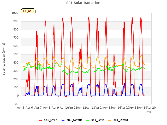Click the orange sp1_LWout legend swatch

[110, 120]
